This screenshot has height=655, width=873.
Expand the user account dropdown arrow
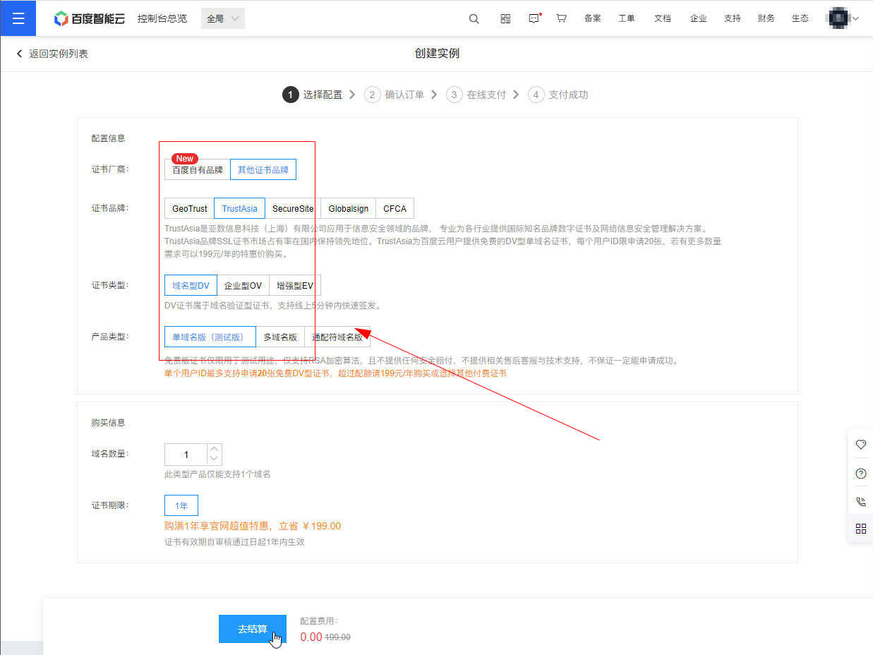pos(856,19)
